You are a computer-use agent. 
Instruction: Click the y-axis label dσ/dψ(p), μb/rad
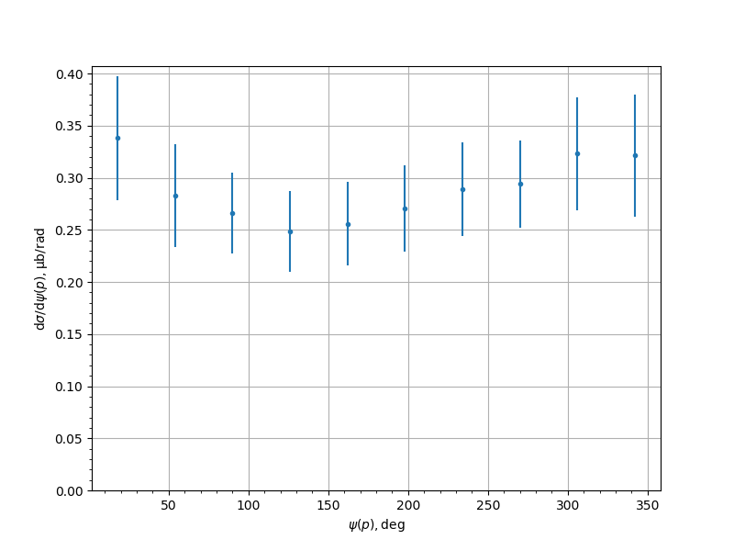point(40,278)
